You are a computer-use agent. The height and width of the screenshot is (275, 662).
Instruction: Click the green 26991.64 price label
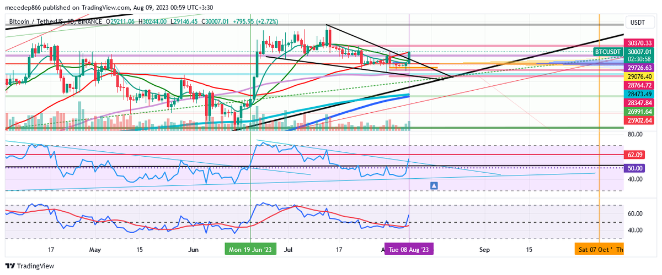640,111
